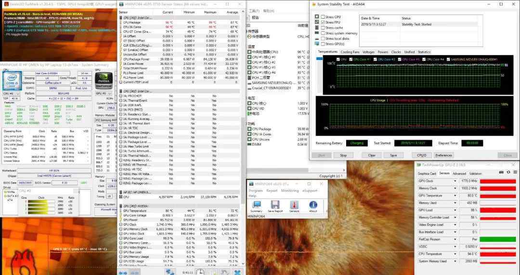The width and height of the screenshot is (520, 275).
Task: Click the GPU-Z title bar icon
Action: tap(419, 165)
